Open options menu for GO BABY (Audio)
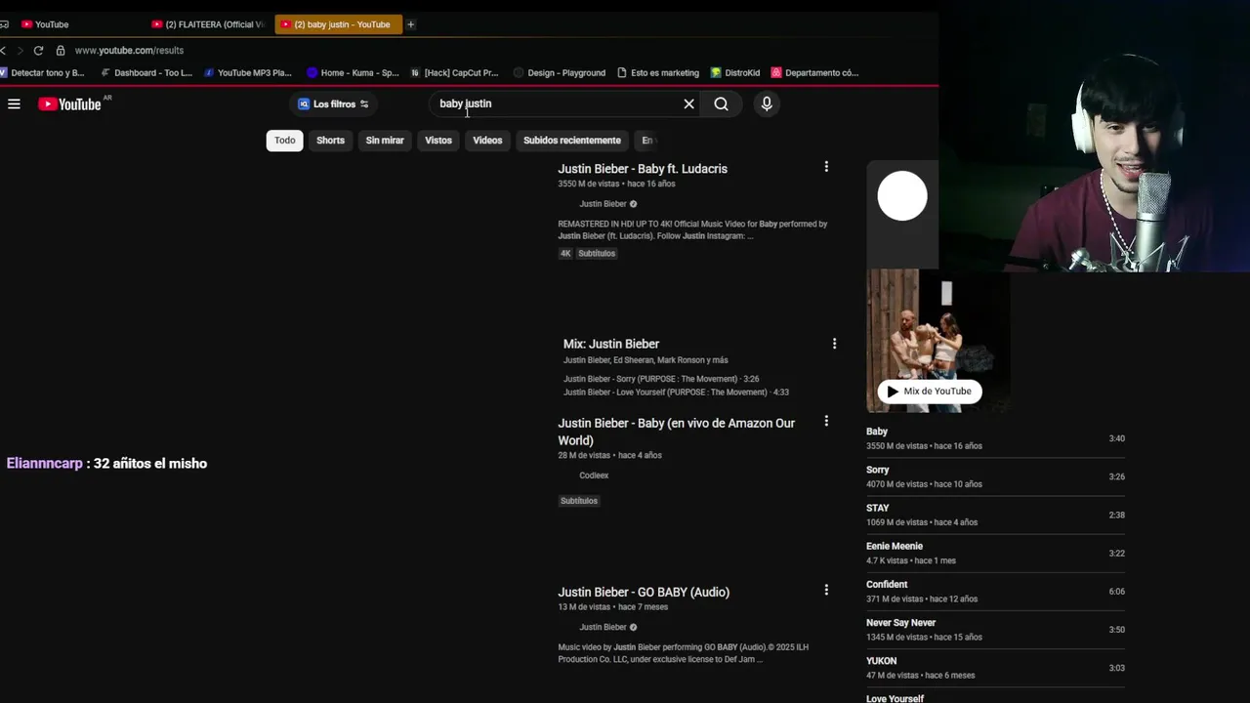1250x703 pixels. [x=826, y=590]
